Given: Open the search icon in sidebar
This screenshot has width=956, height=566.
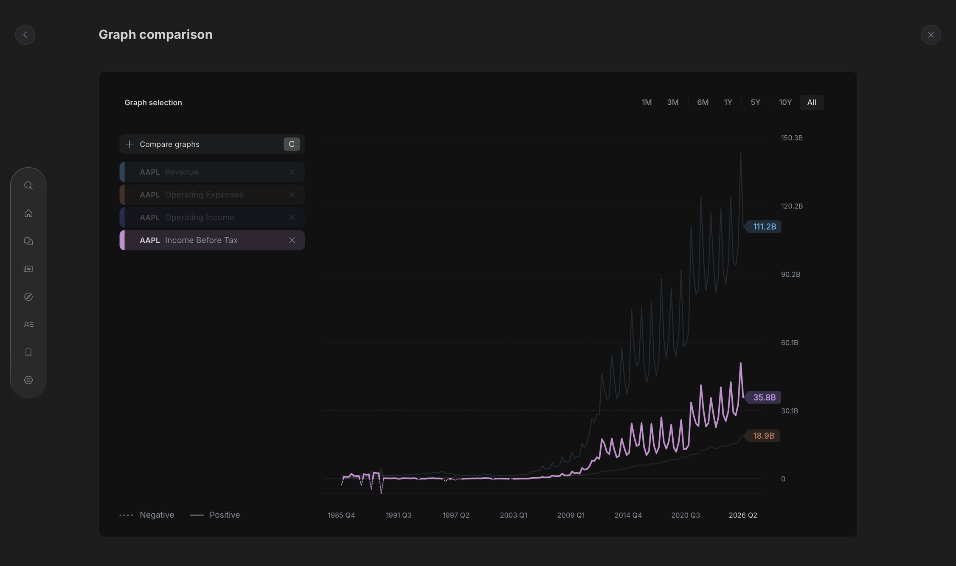Looking at the screenshot, I should pos(28,185).
